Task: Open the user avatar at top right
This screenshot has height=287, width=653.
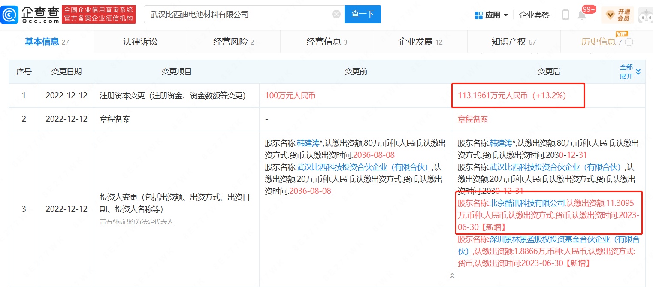Action: [645, 15]
